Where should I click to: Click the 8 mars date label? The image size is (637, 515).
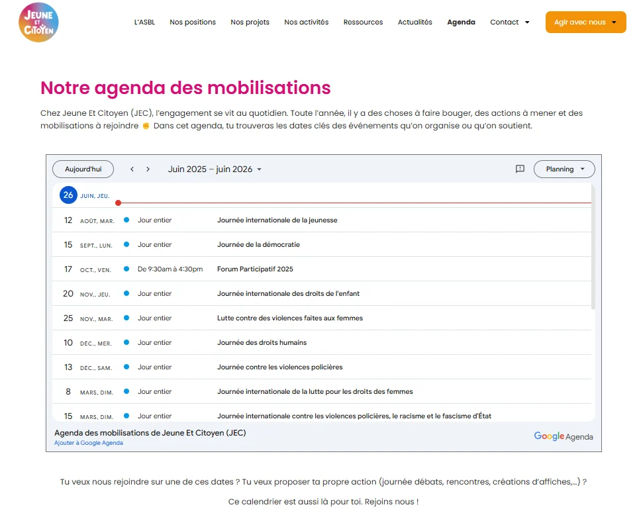click(x=89, y=391)
